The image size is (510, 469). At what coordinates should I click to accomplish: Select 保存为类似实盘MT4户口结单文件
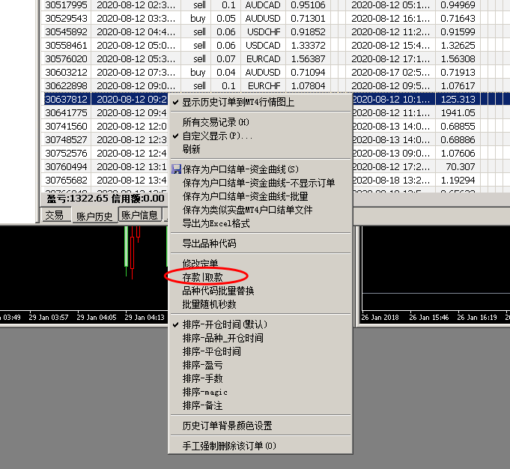tap(247, 210)
